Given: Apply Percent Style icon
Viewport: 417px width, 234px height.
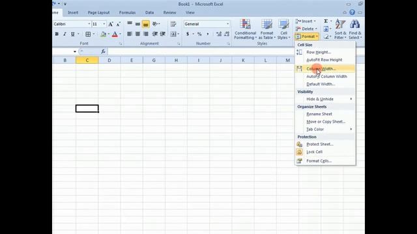Looking at the screenshot, I should [x=199, y=34].
